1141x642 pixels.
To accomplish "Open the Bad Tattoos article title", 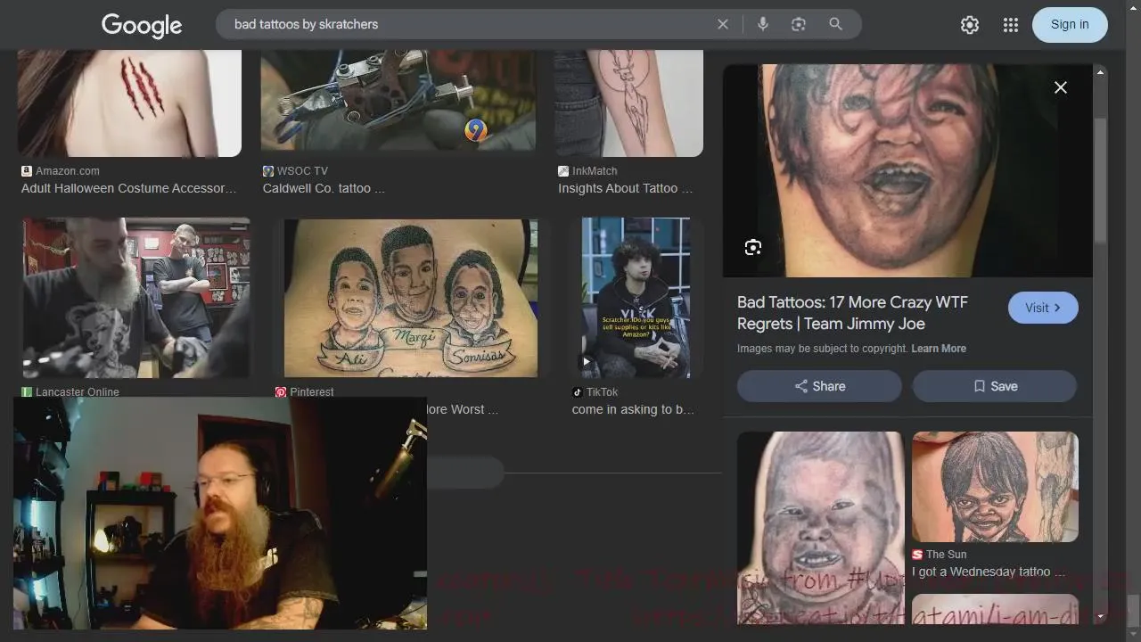I will pos(852,313).
